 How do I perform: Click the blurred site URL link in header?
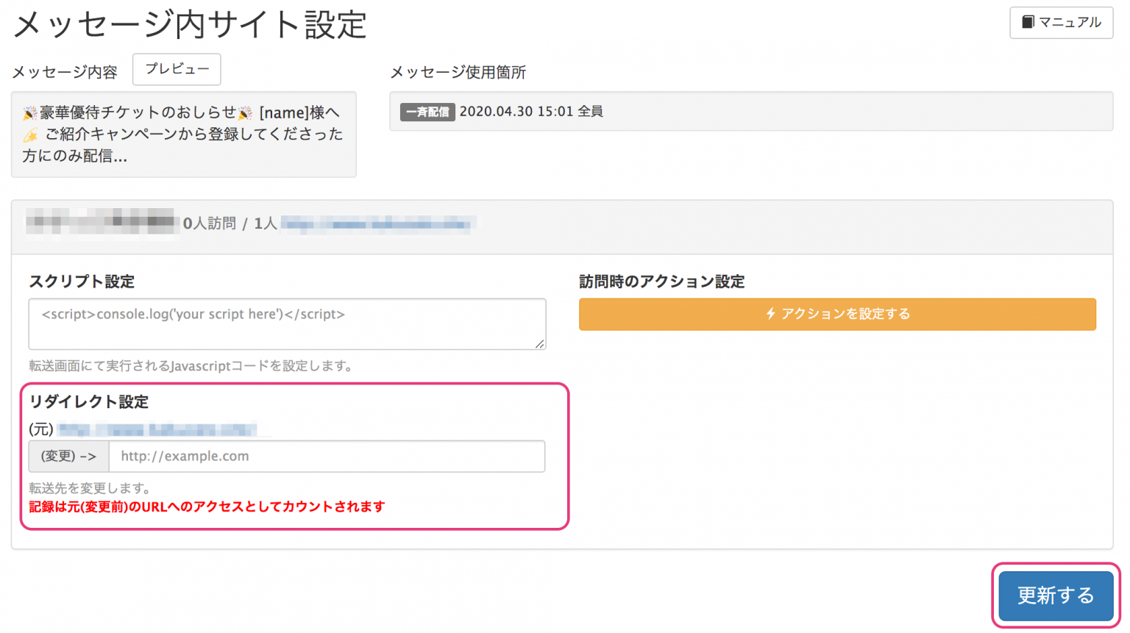(378, 223)
